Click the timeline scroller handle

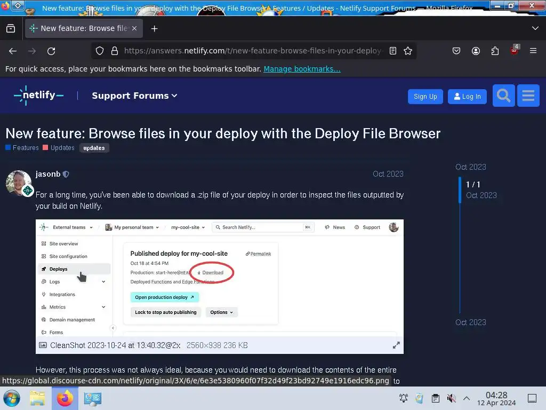click(460, 190)
